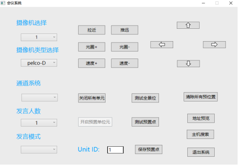Minimize the 会议系统 window
Image resolution: width=238 pixels, height=165 pixels.
point(203,3)
